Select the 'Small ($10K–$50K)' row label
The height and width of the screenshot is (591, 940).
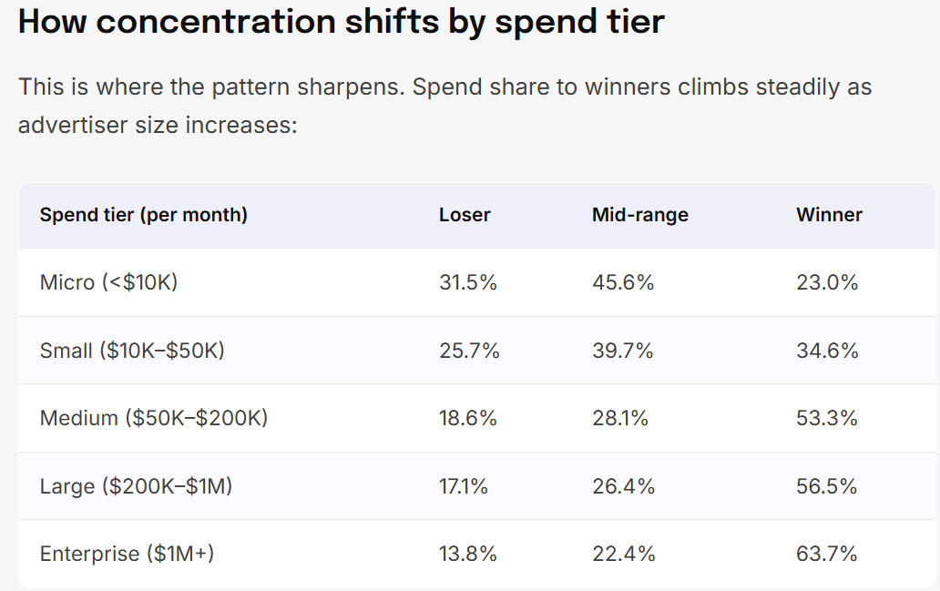(132, 350)
